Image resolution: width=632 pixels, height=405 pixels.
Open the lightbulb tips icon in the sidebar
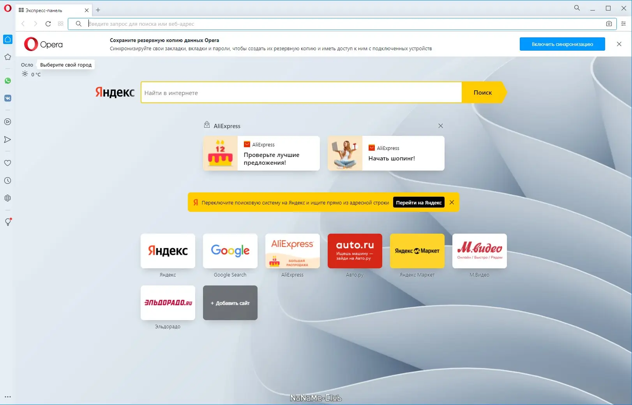tap(8, 222)
